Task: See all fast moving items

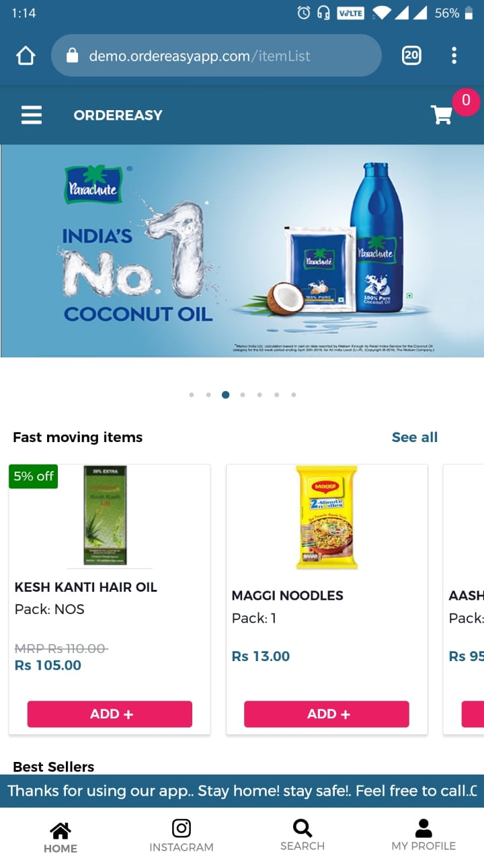Action: [x=415, y=437]
